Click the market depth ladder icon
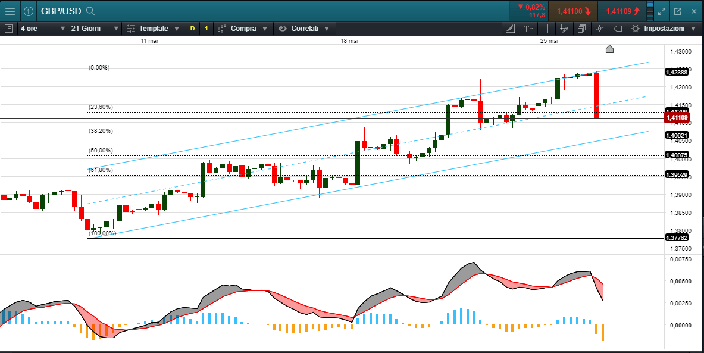The image size is (704, 353). [650, 11]
